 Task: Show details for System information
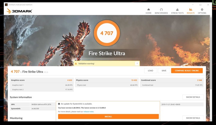pos(193,97)
